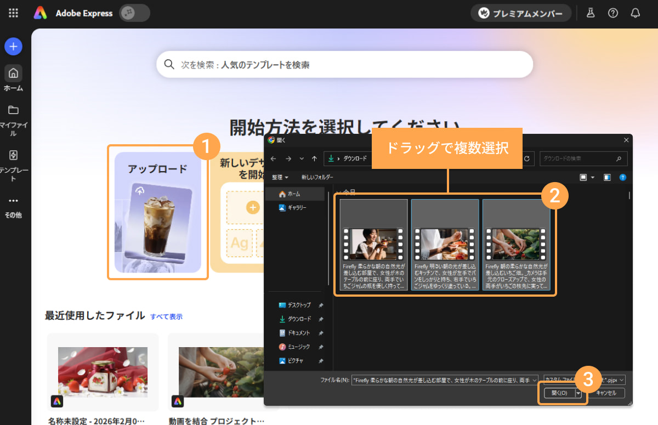The height and width of the screenshot is (425, 658).
Task: Open Templates in the left sidebar
Action: point(13,161)
